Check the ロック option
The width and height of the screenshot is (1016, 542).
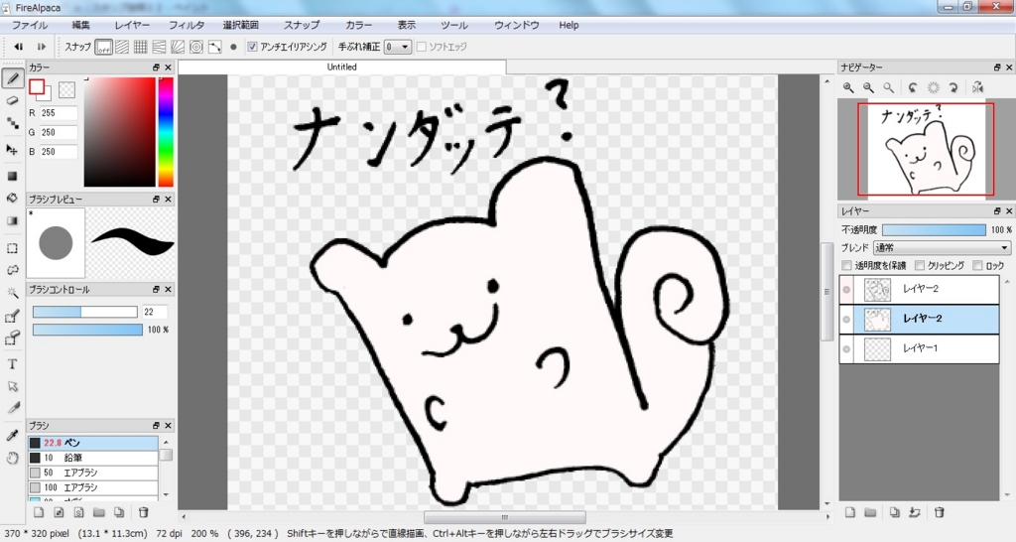tap(977, 265)
